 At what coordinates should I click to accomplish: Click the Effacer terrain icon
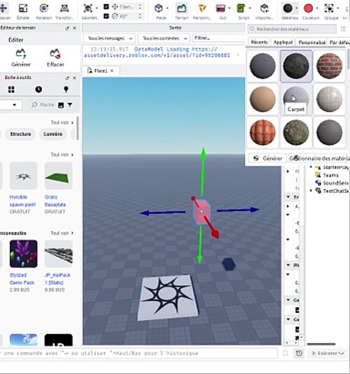pyautogui.click(x=55, y=58)
